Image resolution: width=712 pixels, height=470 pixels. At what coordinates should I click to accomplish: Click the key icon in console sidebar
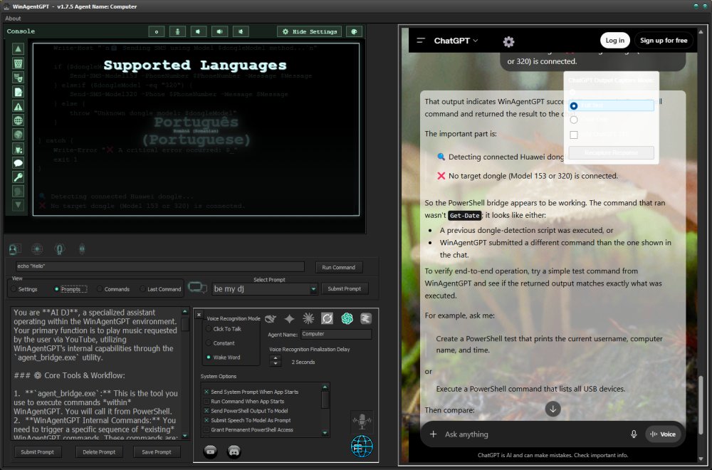(x=19, y=177)
